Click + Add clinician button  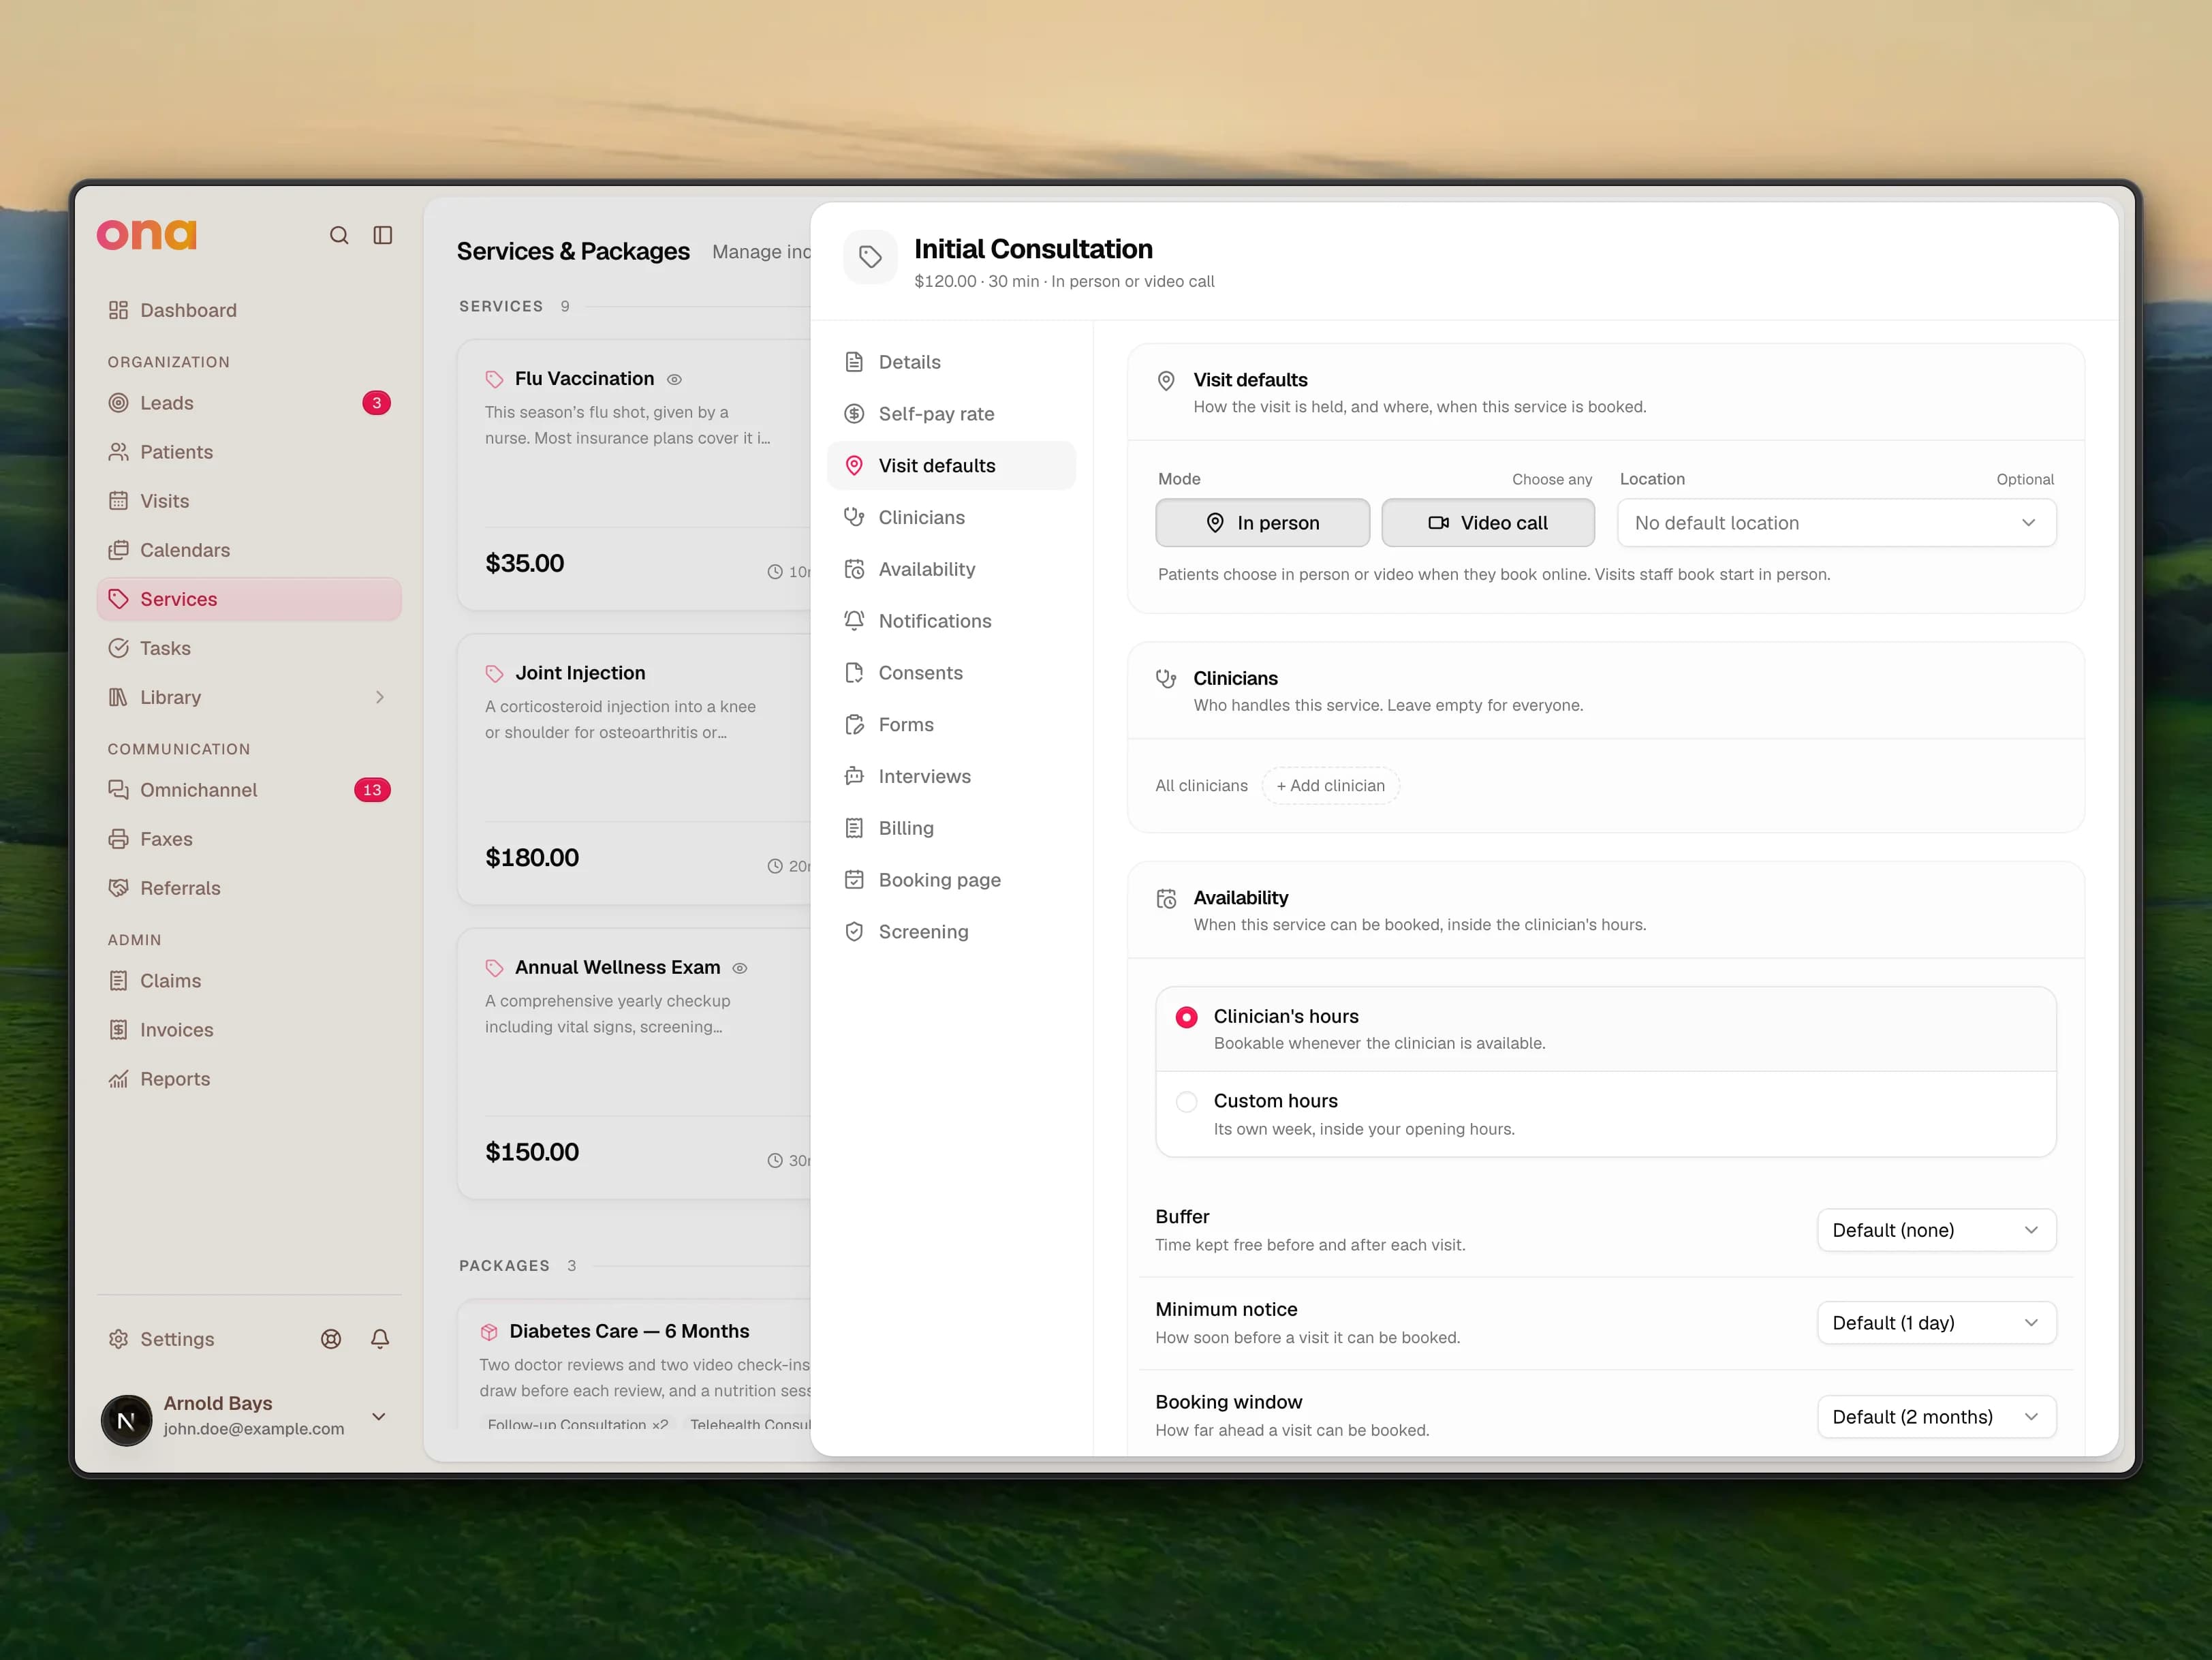tap(1330, 786)
